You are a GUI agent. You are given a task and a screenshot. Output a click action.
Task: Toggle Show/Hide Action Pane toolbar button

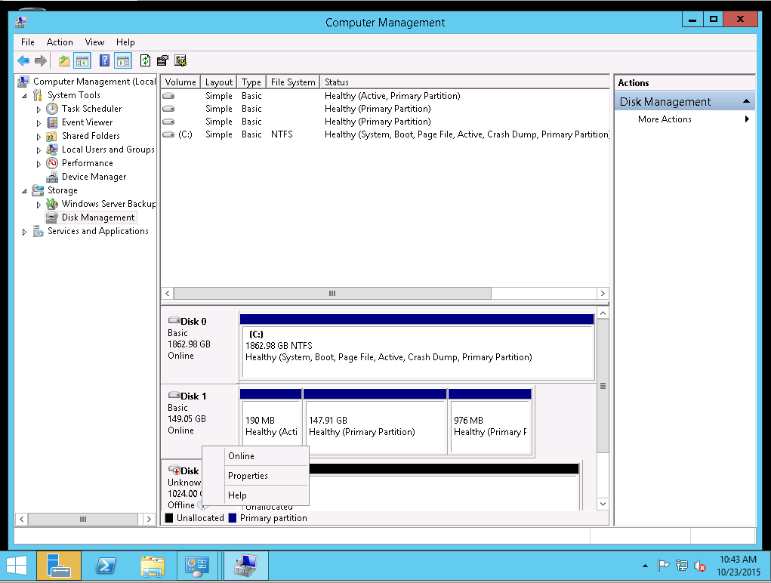[x=123, y=61]
